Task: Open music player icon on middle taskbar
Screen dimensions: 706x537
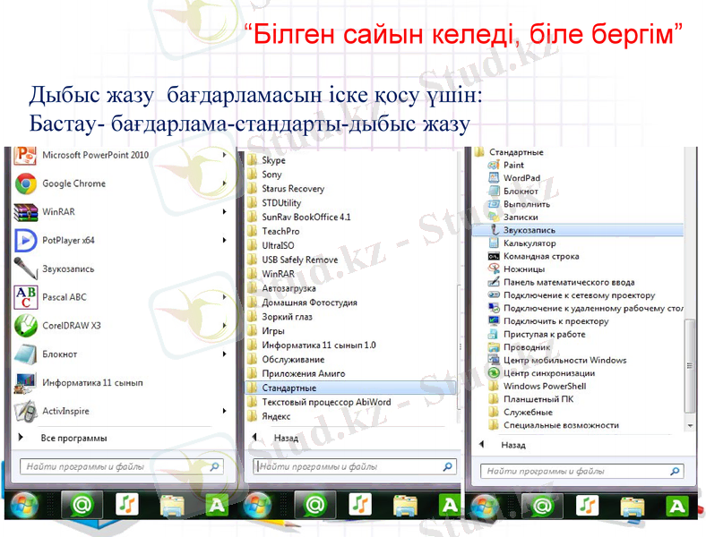Action: coord(359,505)
